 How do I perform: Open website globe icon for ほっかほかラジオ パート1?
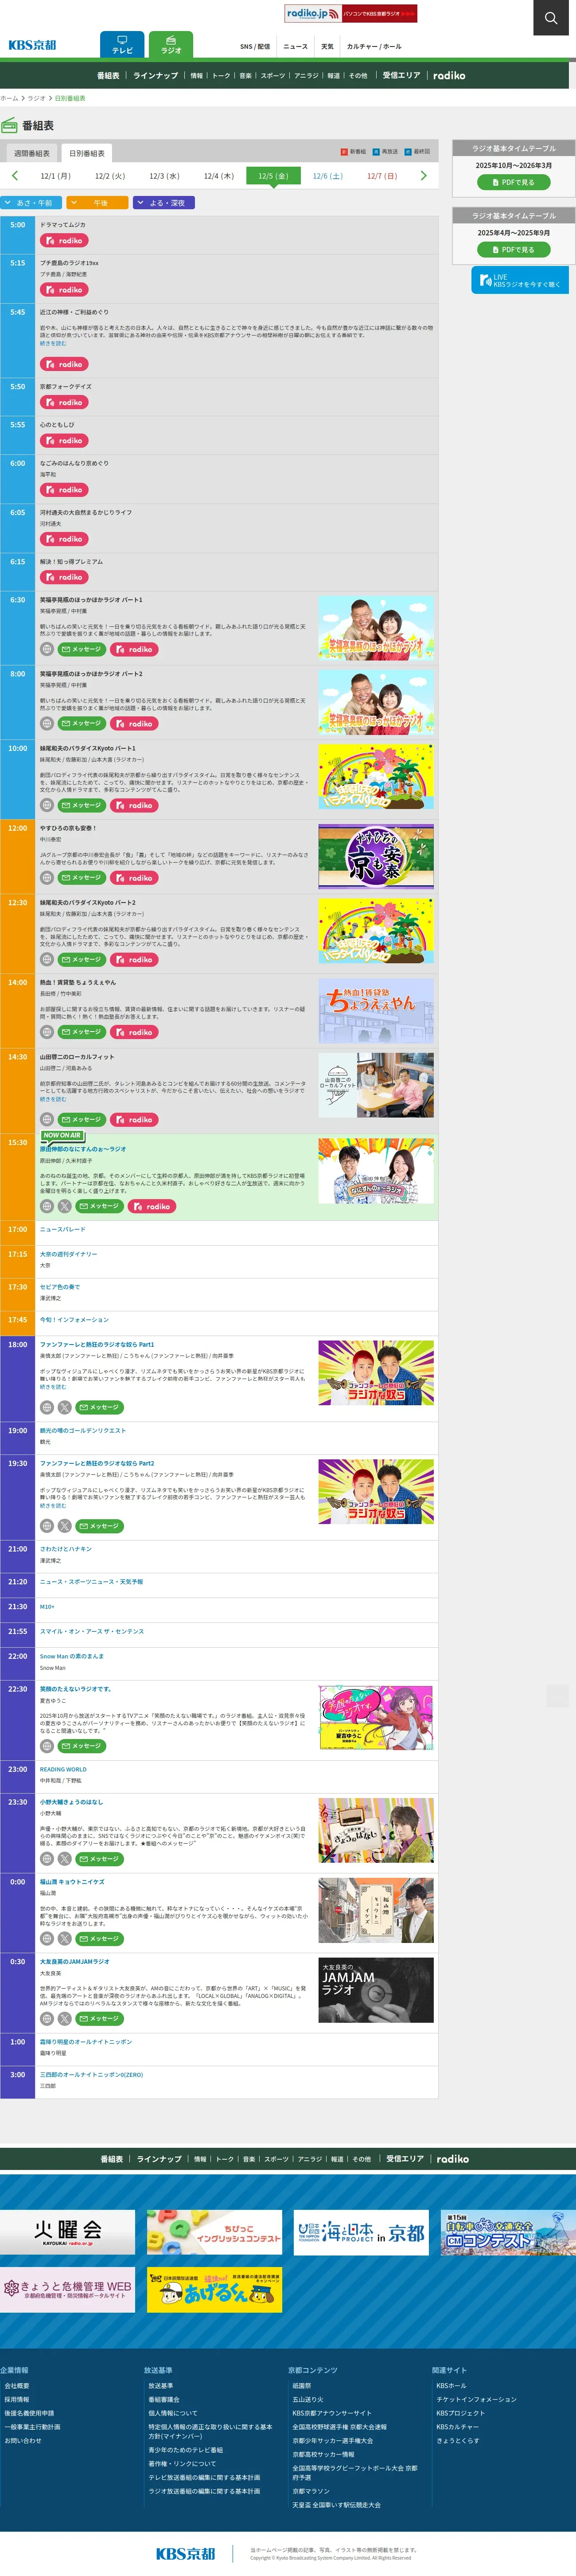[47, 650]
